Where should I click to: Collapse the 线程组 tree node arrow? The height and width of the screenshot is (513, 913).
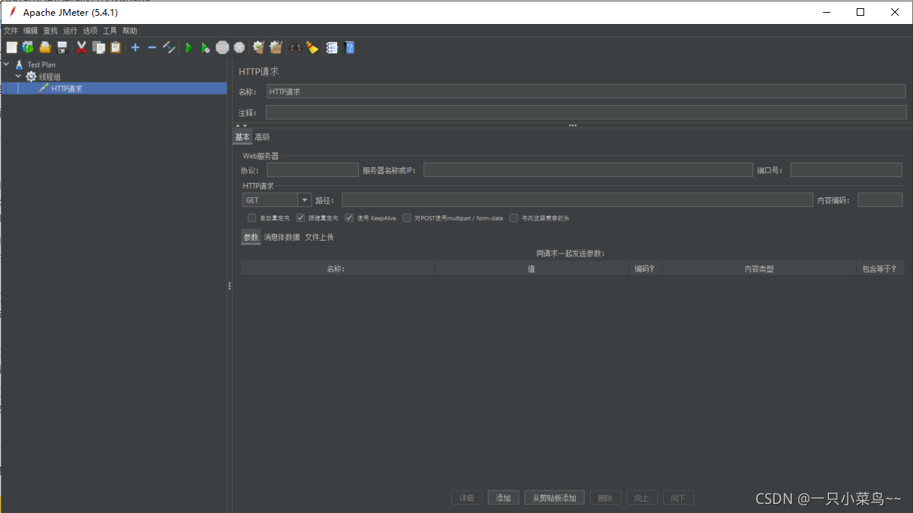click(x=19, y=76)
